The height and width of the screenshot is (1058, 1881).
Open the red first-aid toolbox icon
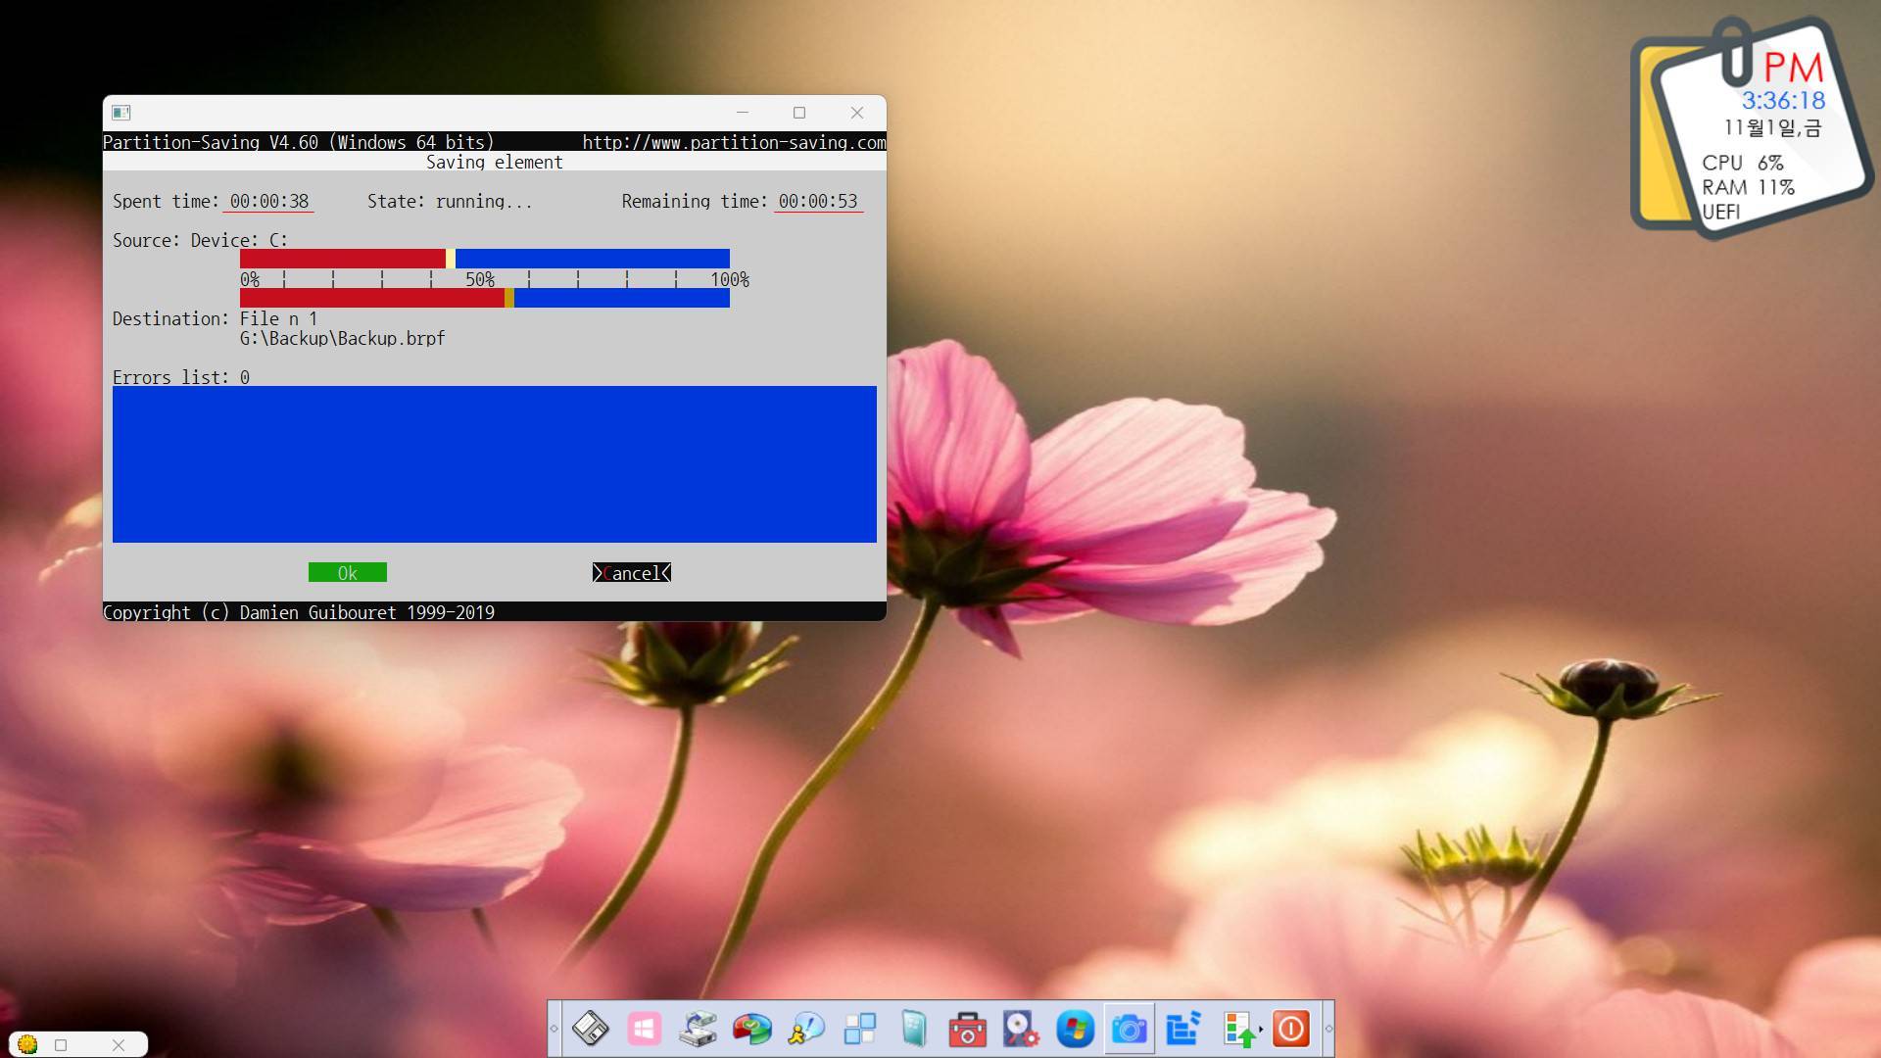coord(968,1029)
